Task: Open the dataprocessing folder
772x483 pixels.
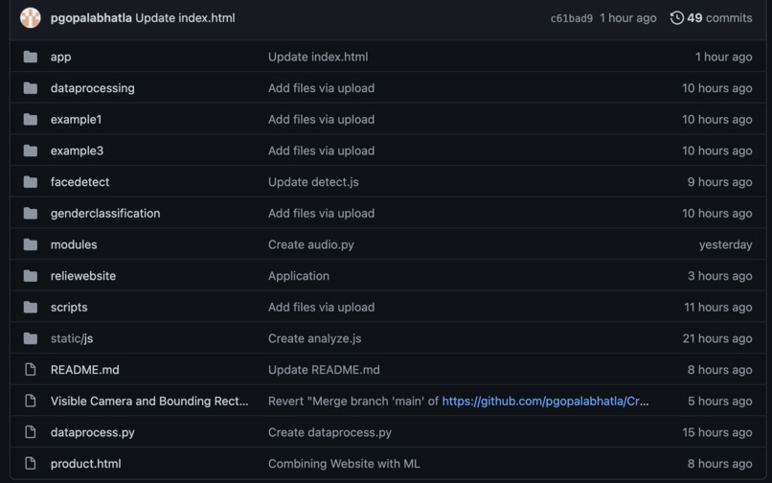Action: pos(93,88)
